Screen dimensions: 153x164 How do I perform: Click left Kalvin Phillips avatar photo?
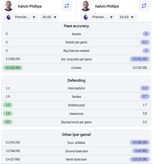point(8,6)
